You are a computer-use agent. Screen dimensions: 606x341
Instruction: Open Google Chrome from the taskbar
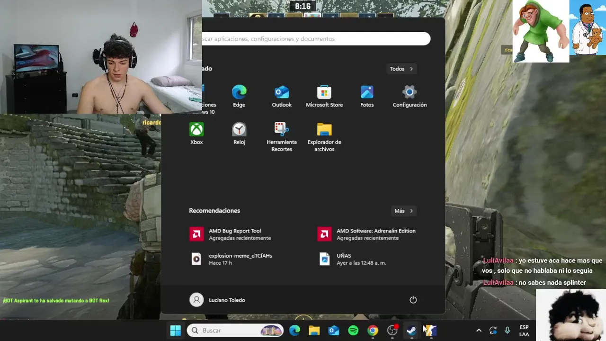pyautogui.click(x=373, y=330)
